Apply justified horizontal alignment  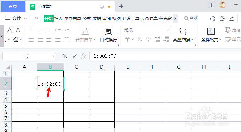tap(58, 40)
